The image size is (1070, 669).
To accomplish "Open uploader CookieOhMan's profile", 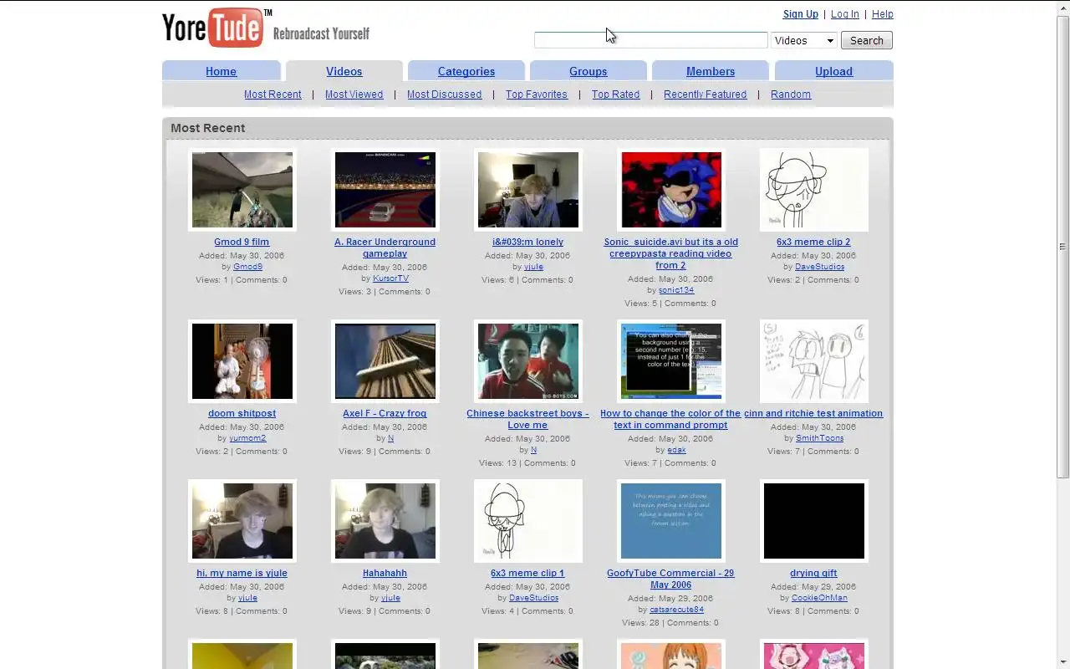I will tap(819, 598).
